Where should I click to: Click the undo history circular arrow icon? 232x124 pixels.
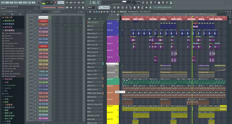point(143,3)
